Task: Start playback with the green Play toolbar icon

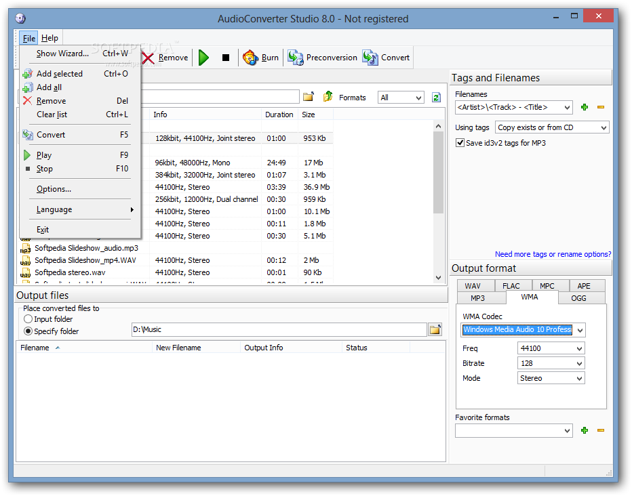Action: [203, 58]
